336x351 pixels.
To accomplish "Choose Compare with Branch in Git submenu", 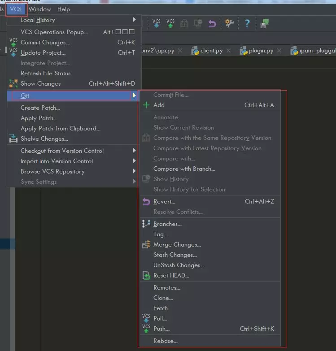I will 210,169.
